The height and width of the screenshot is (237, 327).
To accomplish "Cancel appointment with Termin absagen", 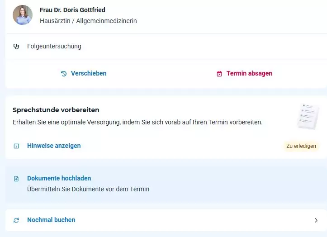I will pyautogui.click(x=249, y=73).
